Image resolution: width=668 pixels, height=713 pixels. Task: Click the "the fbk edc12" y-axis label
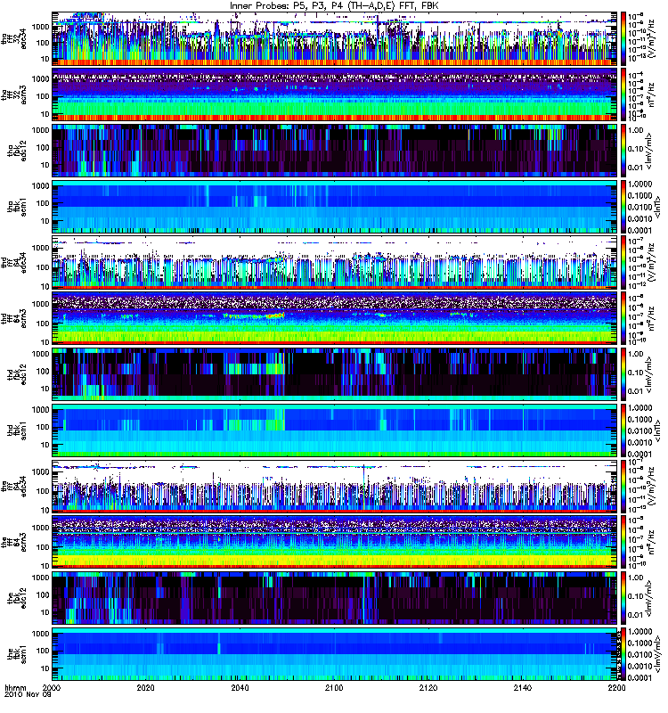pyautogui.click(x=17, y=597)
